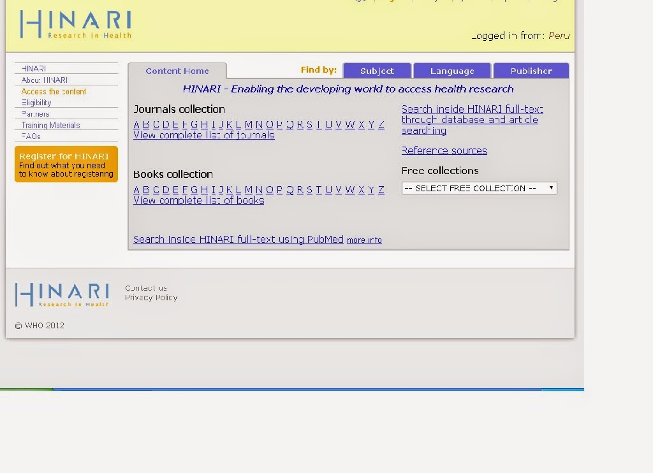Click the Publisher find-by button
Screen dimensions: 653x473
[531, 70]
